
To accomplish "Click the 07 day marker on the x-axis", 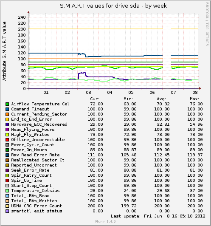I will 173,93.
